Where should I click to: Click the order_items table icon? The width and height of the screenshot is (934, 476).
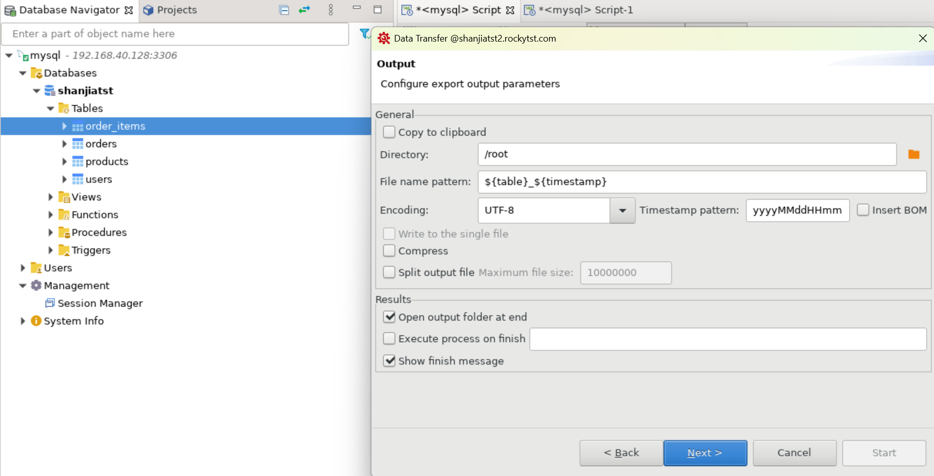click(78, 127)
